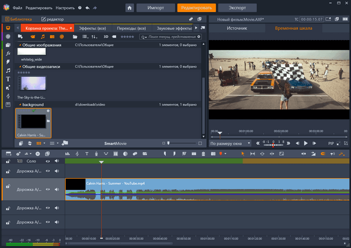
Task: Select the music note sidebar icon
Action: 8,70
